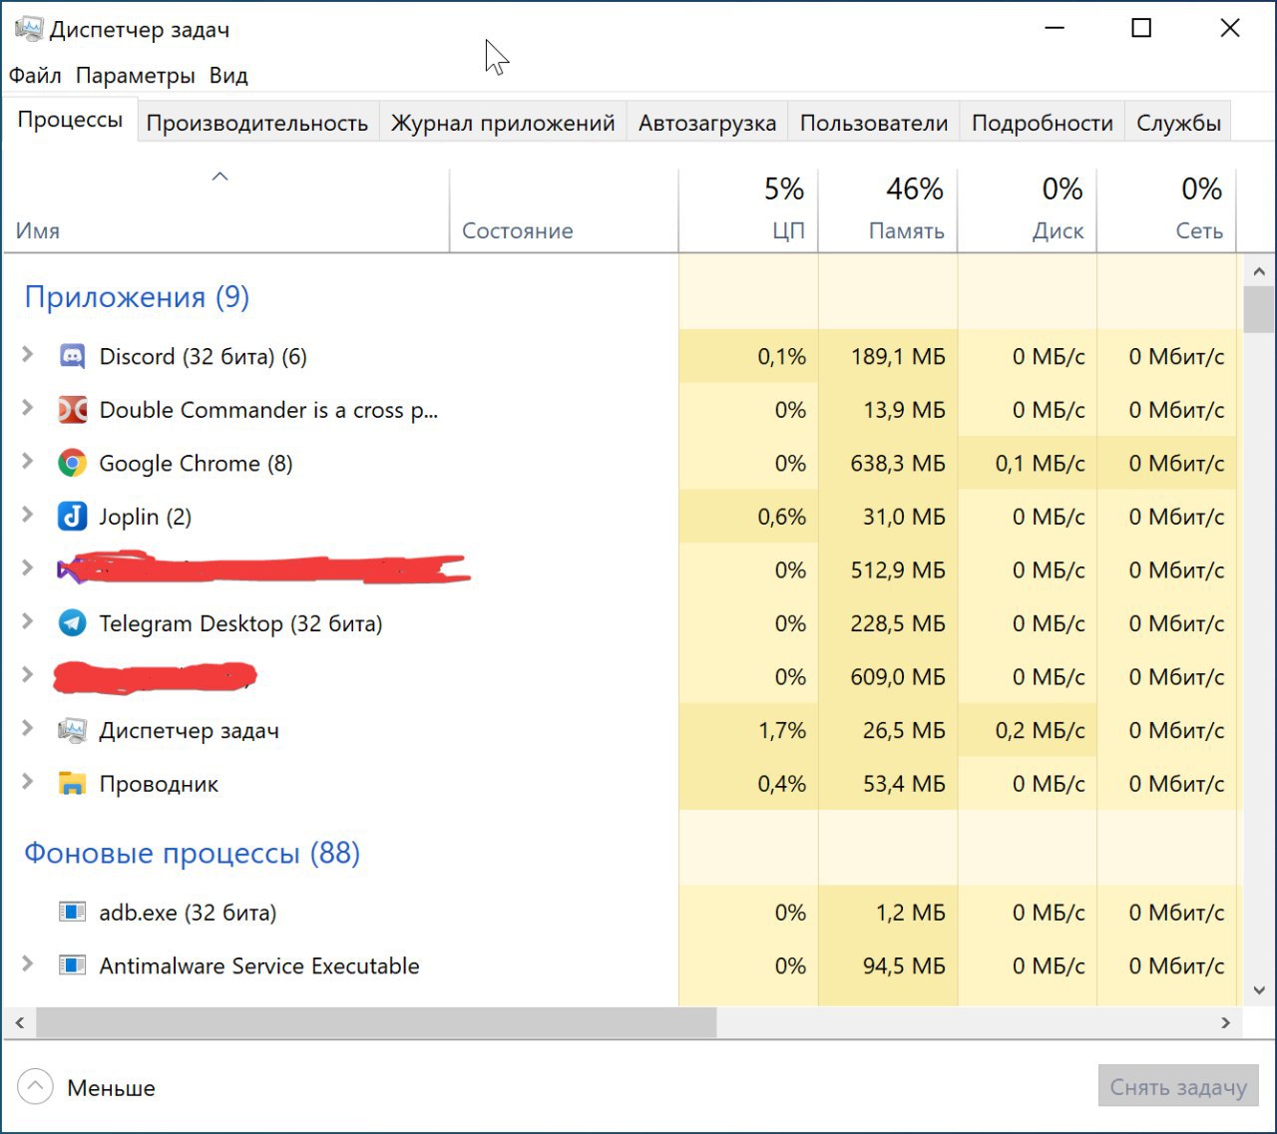Image resolution: width=1277 pixels, height=1134 pixels.
Task: Select the Проводник row name
Action: 159,784
